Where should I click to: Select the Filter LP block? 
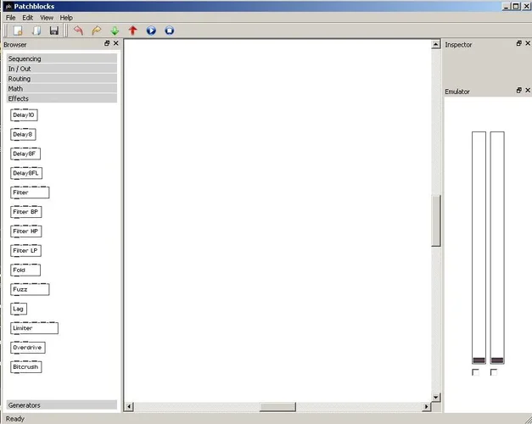pos(25,250)
